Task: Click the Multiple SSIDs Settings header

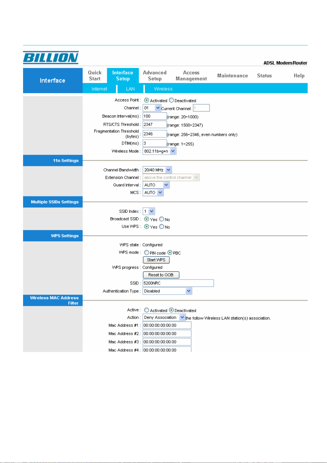Action: 53,202
